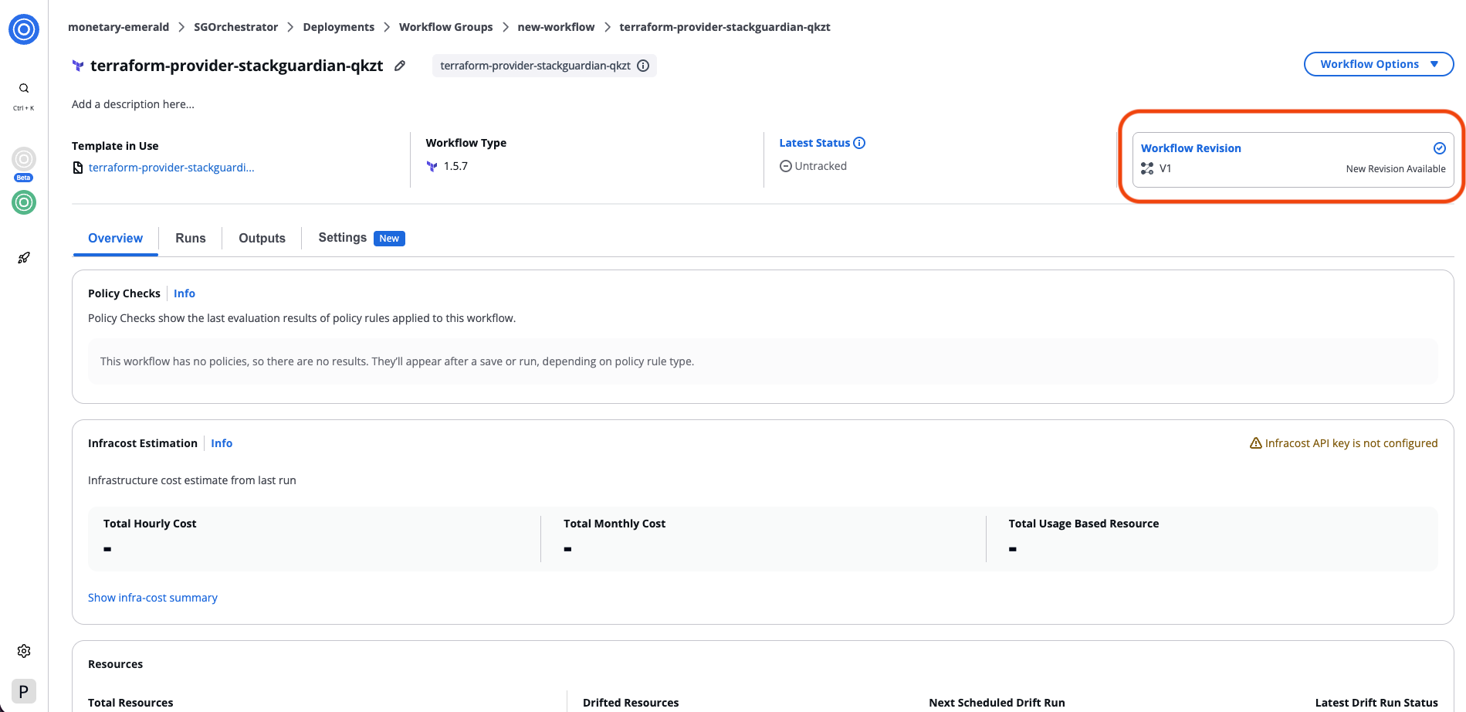Click the rocket icon in the sidebar
The width and height of the screenshot is (1466, 712).
tap(24, 258)
